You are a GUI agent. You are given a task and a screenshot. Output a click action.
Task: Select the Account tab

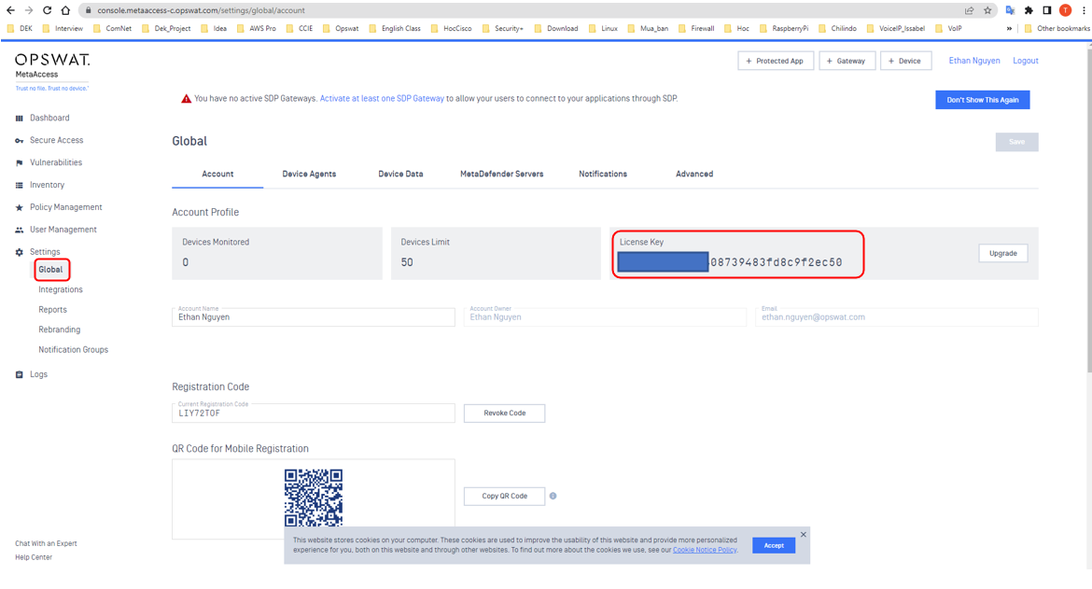[x=218, y=174]
